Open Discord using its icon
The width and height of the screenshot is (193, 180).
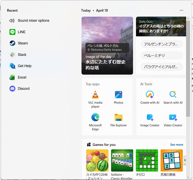(x=12, y=89)
